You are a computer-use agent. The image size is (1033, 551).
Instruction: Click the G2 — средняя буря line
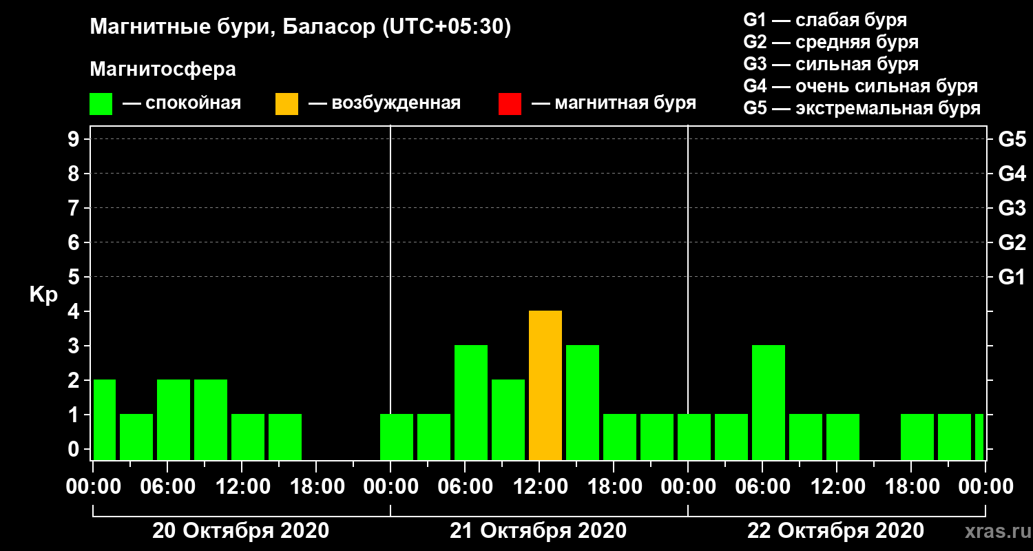pos(831,42)
